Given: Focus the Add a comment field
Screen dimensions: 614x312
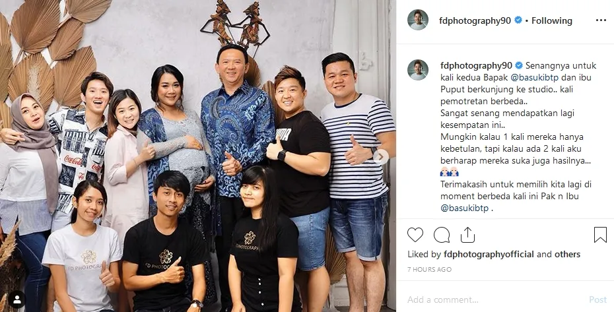Looking at the screenshot, I should [x=493, y=300].
